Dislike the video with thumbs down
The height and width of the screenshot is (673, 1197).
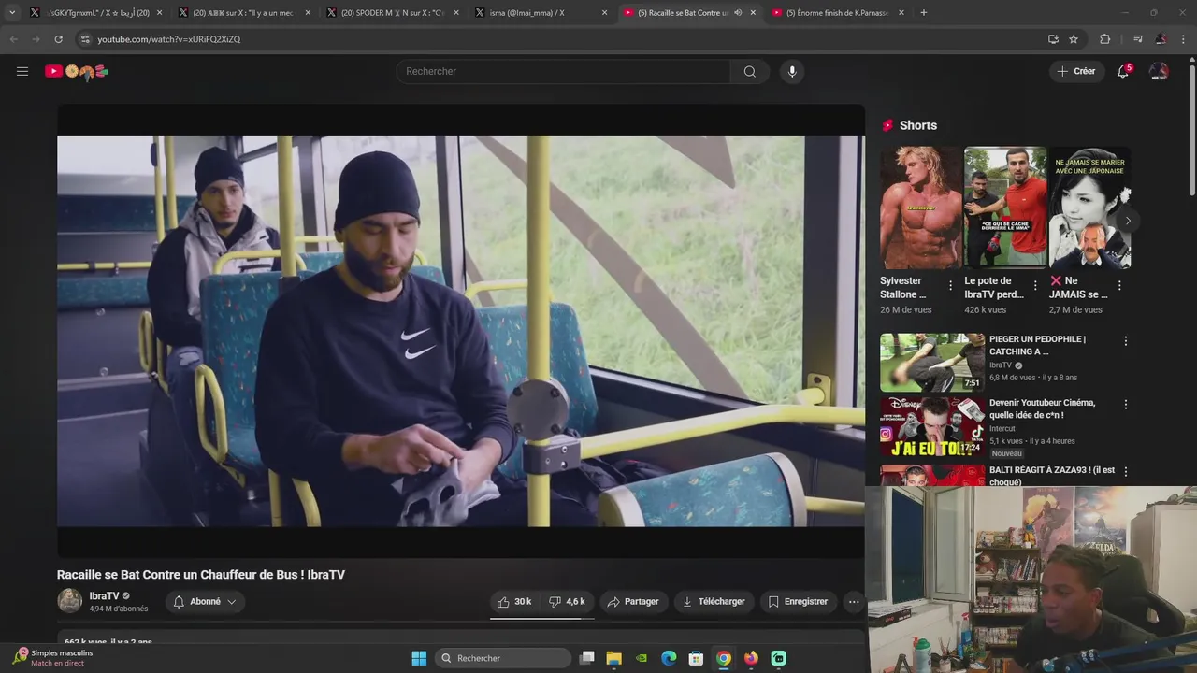(567, 602)
